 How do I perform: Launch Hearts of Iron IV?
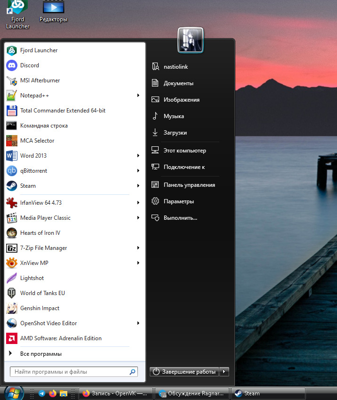click(x=74, y=232)
